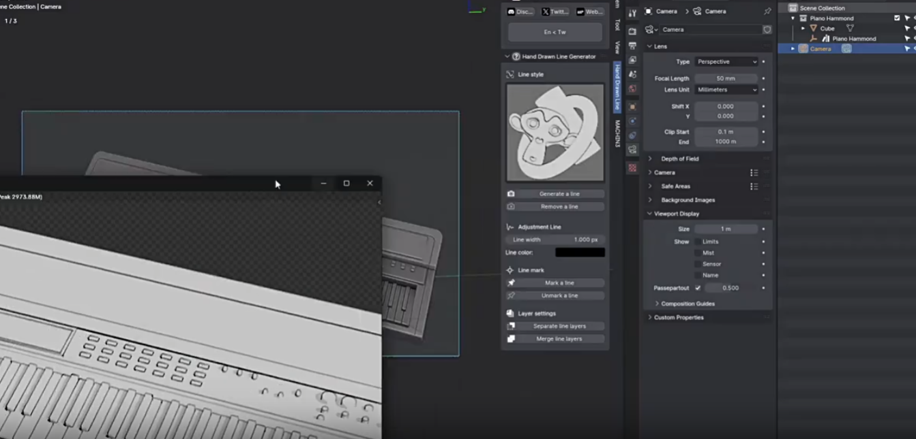Open the lens Type Perspective dropdown
The width and height of the screenshot is (916, 439).
pos(726,62)
